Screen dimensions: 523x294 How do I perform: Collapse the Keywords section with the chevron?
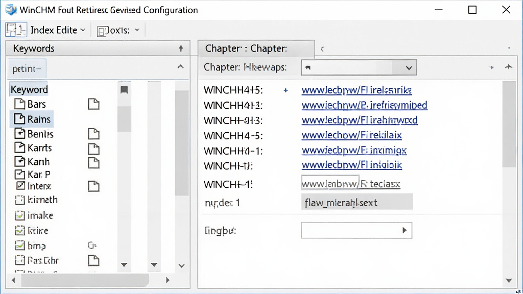coord(180,67)
